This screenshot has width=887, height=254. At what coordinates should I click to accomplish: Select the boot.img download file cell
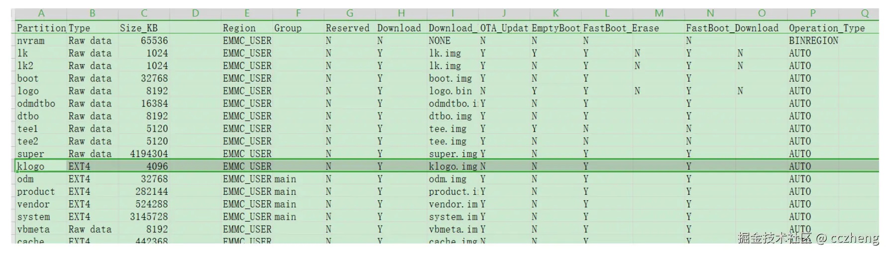[452, 79]
